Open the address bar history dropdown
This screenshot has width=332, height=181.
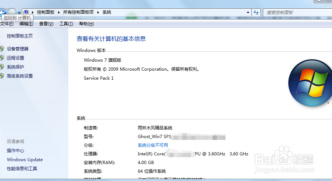248,13
